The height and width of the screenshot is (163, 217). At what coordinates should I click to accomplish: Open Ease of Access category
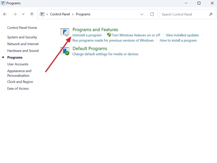18,89
